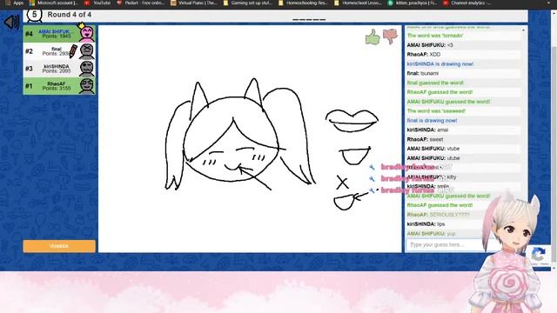Select the #2 final player row
557x313 pixels.
59,51
